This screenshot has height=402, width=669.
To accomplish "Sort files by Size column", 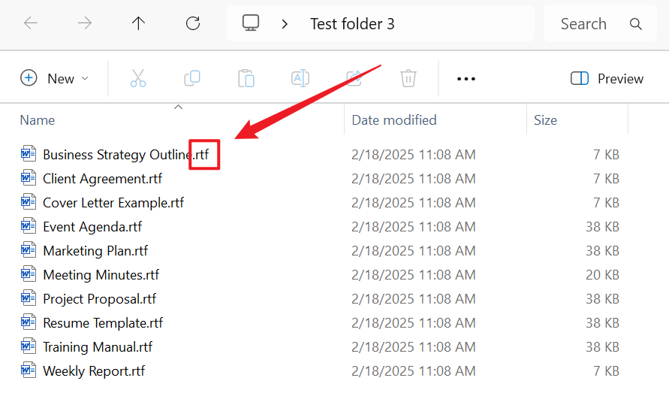I will (x=545, y=120).
